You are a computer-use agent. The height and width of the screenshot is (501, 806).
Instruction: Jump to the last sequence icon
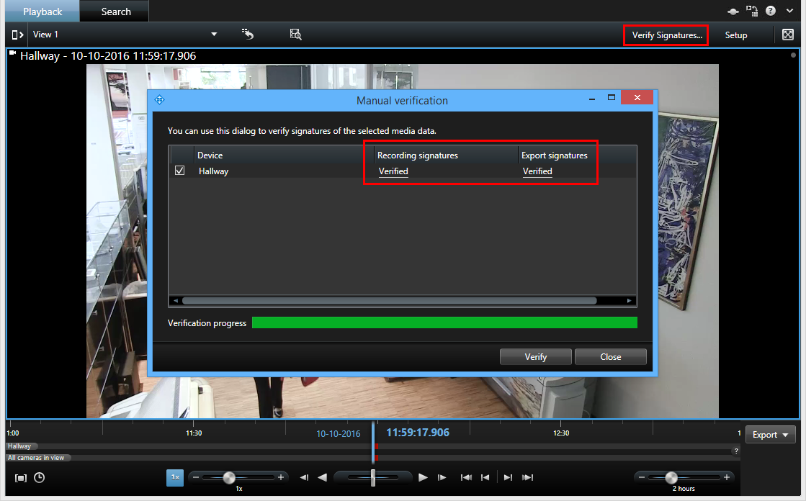tap(528, 477)
